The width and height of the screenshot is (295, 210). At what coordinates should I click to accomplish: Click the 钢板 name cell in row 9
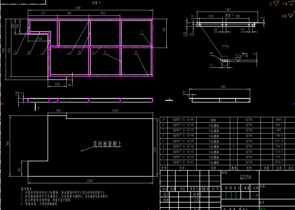tap(213, 120)
